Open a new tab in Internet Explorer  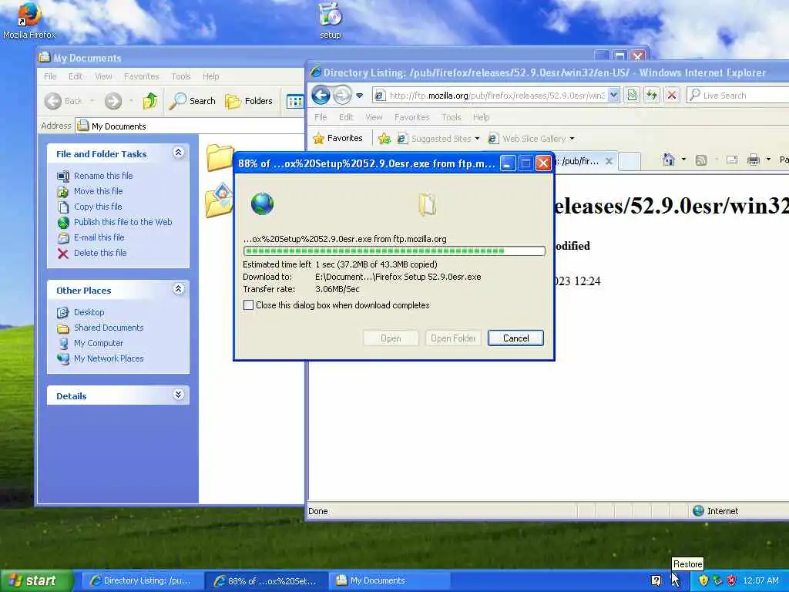[x=629, y=161]
